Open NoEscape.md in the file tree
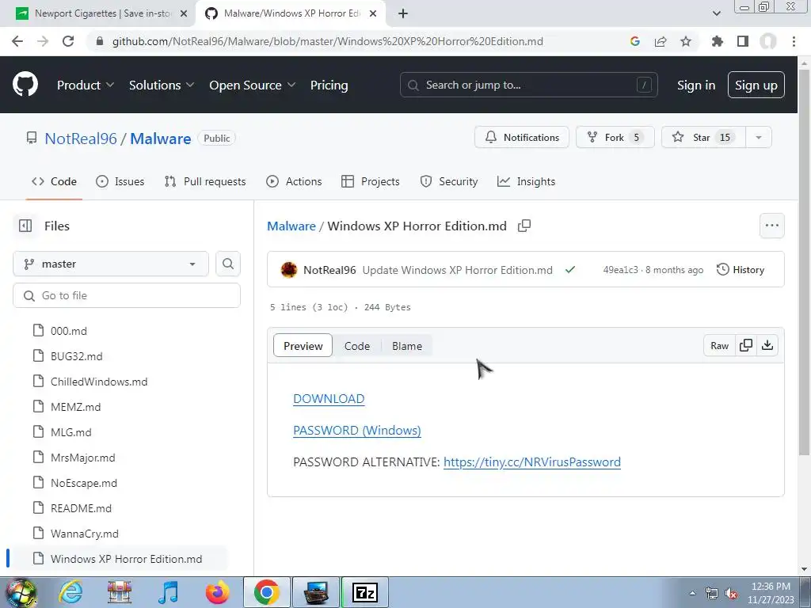 84,483
